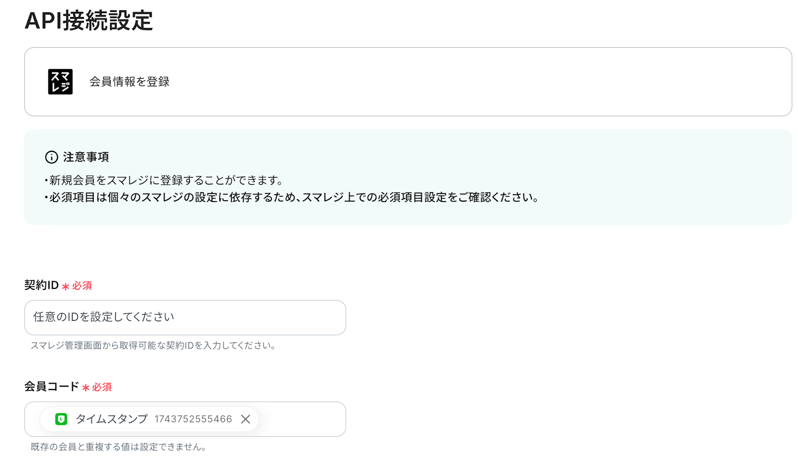The height and width of the screenshot is (459, 798).
Task: Select the 会員情報を登録 action title
Action: pyautogui.click(x=130, y=82)
